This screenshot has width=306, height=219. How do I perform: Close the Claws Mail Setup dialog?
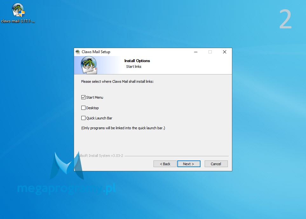click(225, 52)
